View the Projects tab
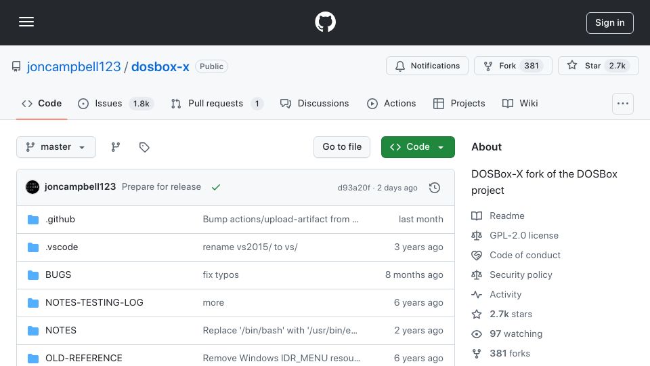The height and width of the screenshot is (366, 650). click(459, 103)
